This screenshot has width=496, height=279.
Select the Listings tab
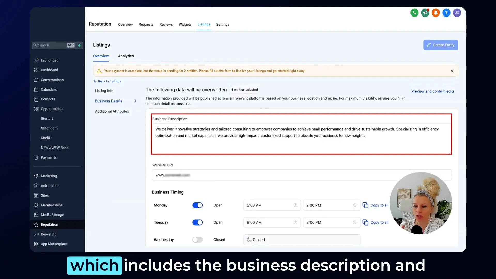coord(204,24)
